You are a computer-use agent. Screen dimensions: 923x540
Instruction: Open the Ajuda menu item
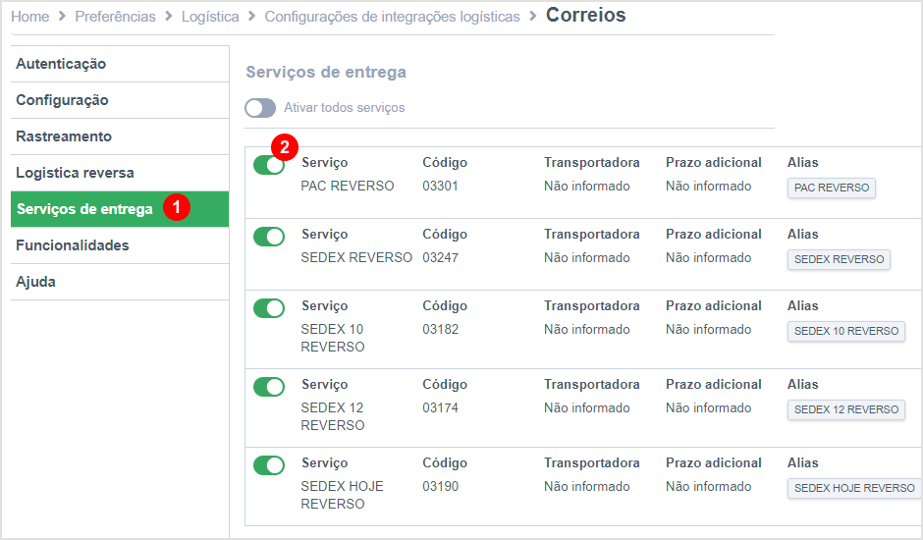[120, 282]
